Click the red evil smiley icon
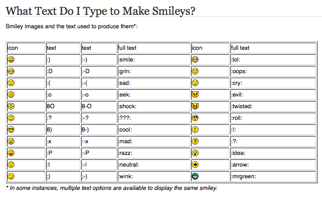Viewport: 322px width, 198px height. point(195,94)
